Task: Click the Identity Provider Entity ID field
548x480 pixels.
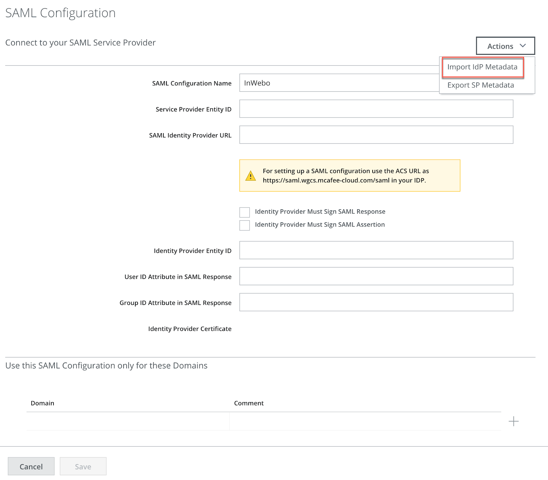Action: point(376,250)
